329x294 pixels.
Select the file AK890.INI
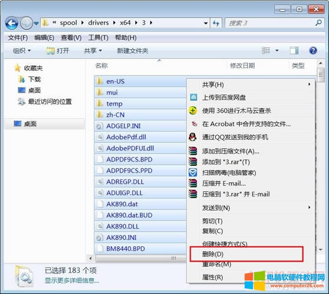(x=140, y=237)
